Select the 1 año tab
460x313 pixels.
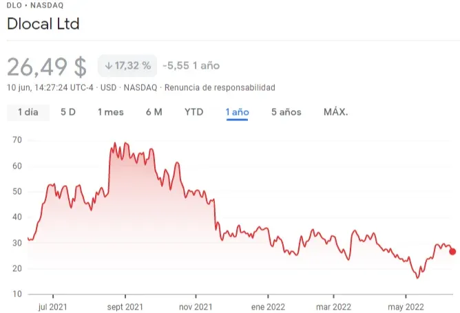pyautogui.click(x=237, y=112)
